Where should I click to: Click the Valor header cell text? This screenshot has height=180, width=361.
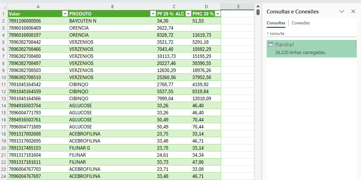tap(14, 14)
